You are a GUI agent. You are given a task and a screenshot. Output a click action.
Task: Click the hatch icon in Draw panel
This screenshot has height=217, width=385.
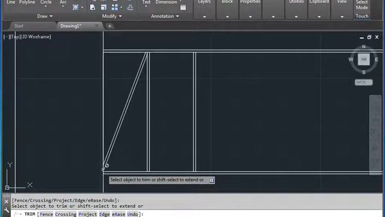76,7
